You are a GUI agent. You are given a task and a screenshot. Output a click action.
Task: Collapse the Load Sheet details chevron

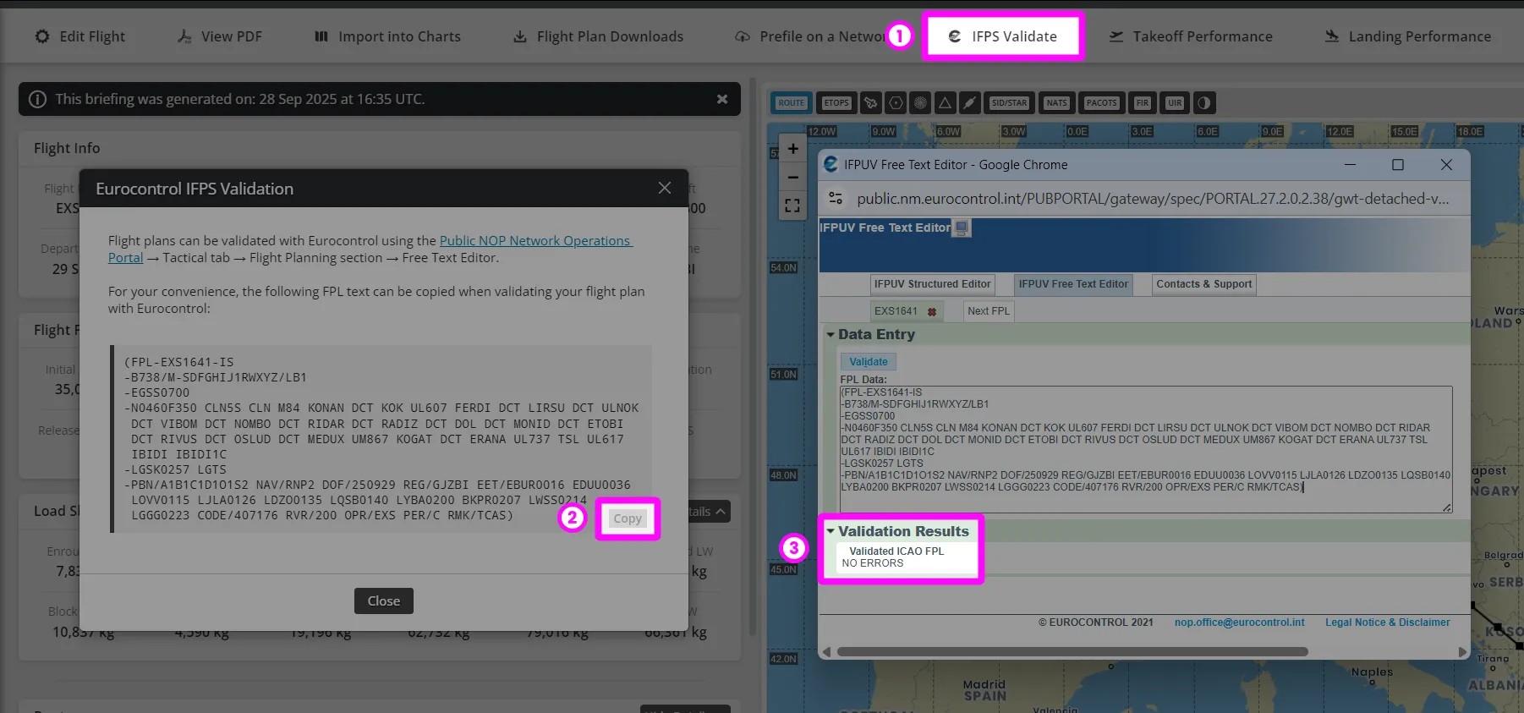[720, 512]
